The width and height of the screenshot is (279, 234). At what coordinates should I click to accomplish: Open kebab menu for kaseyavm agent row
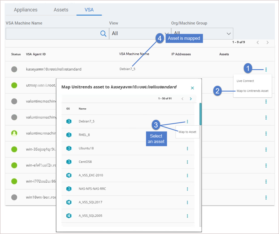point(266,69)
